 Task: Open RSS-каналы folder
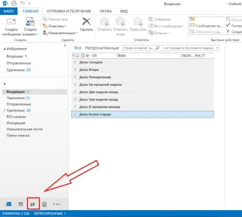(x=16, y=116)
